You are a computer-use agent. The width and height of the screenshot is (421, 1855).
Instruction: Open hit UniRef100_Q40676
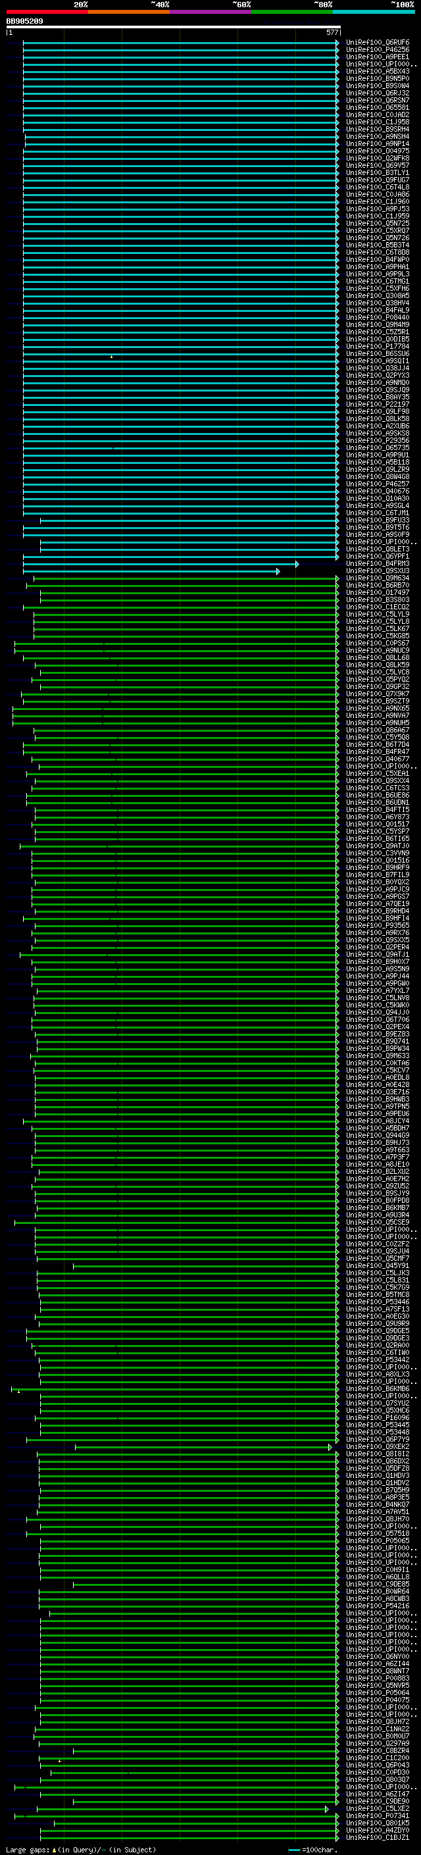click(x=378, y=491)
